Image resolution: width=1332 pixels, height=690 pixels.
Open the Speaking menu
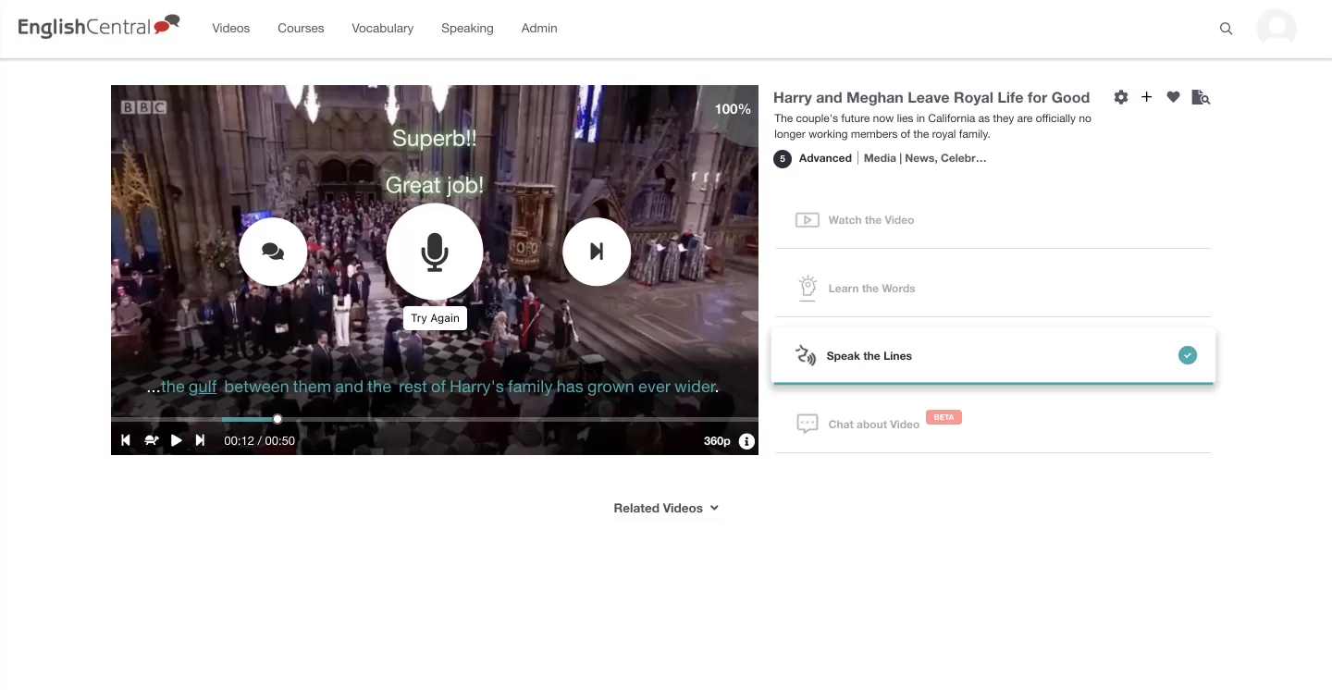point(467,29)
